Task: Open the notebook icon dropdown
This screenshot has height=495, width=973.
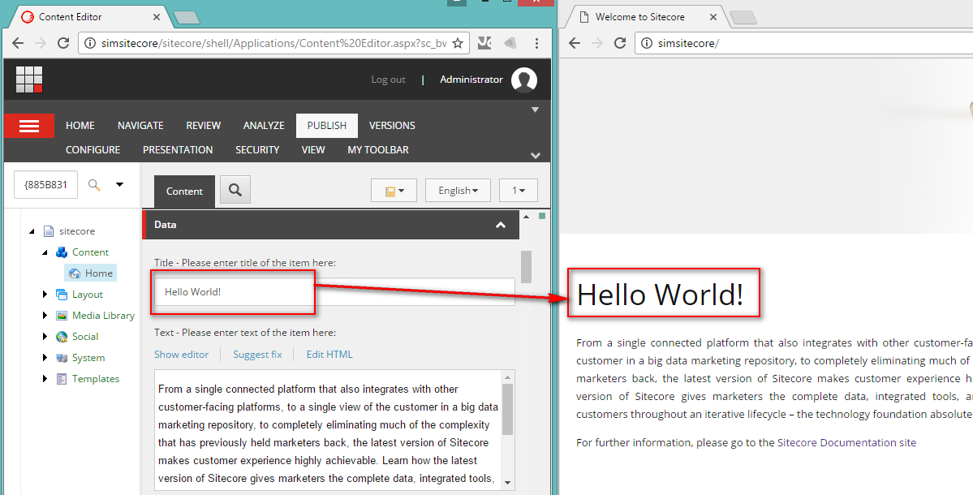Action: click(394, 191)
